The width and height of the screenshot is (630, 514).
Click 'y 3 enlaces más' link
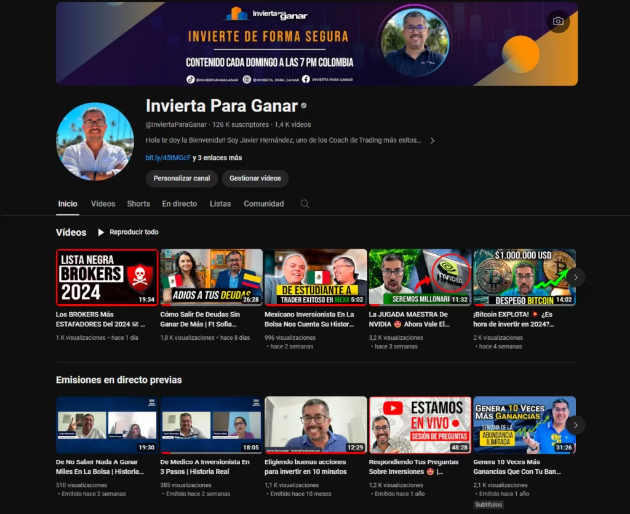pyautogui.click(x=217, y=158)
